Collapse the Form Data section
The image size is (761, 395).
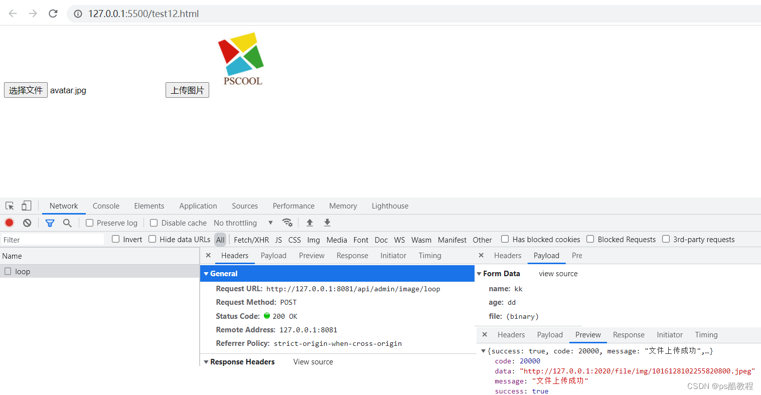[479, 274]
